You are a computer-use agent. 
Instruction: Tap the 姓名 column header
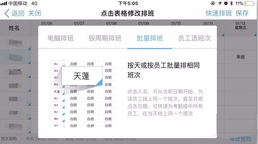14,28
